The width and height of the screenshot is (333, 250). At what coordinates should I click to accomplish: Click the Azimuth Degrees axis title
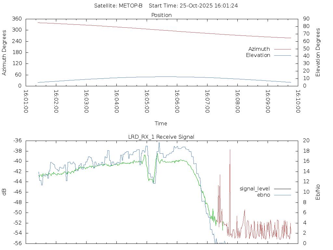pyautogui.click(x=4, y=52)
